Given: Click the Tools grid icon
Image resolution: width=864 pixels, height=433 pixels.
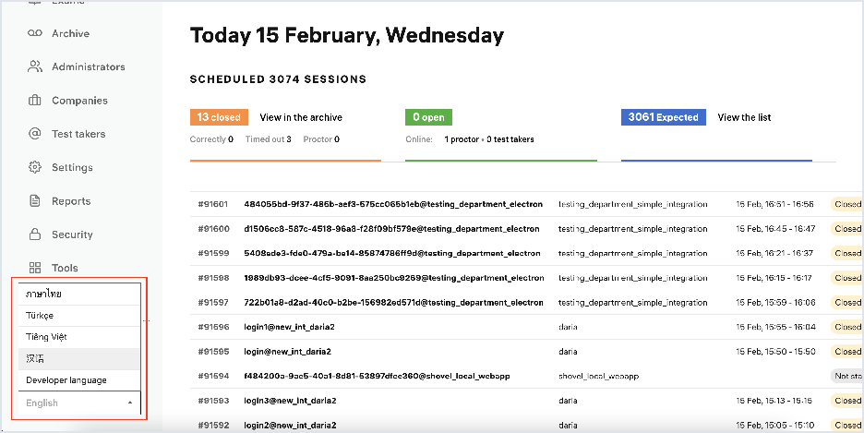Looking at the screenshot, I should click(35, 268).
